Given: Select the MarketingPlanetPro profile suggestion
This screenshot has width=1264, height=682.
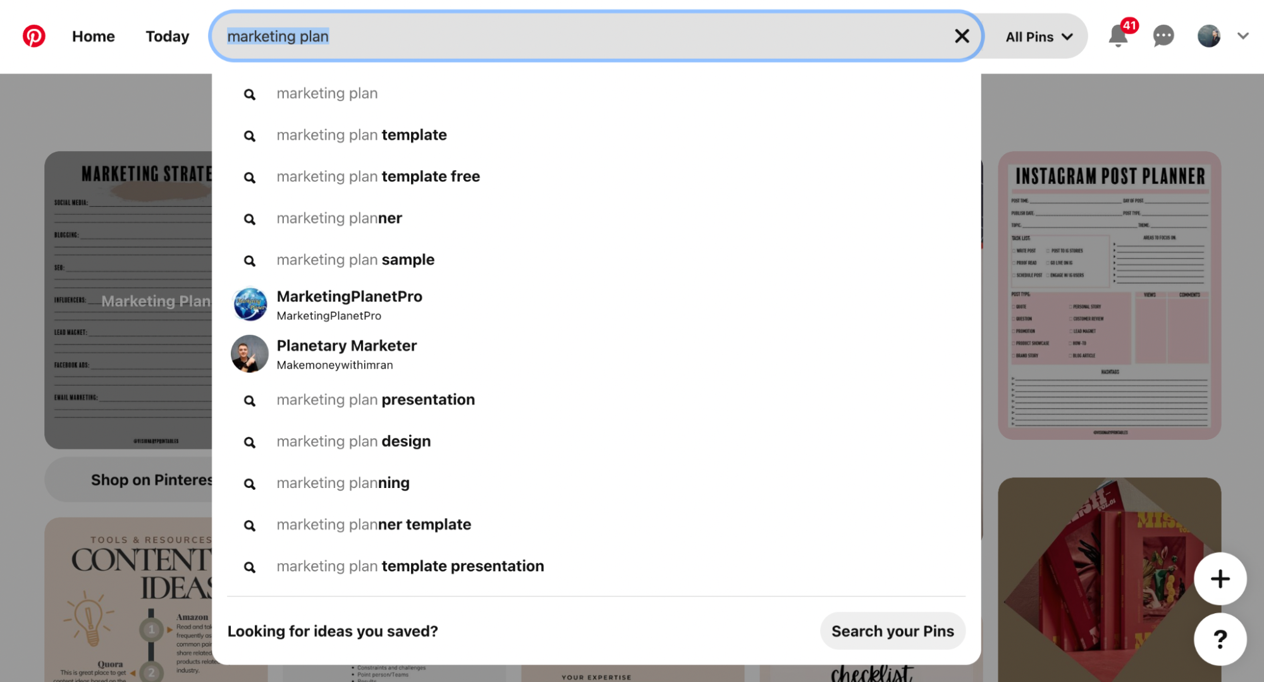Looking at the screenshot, I should click(596, 305).
